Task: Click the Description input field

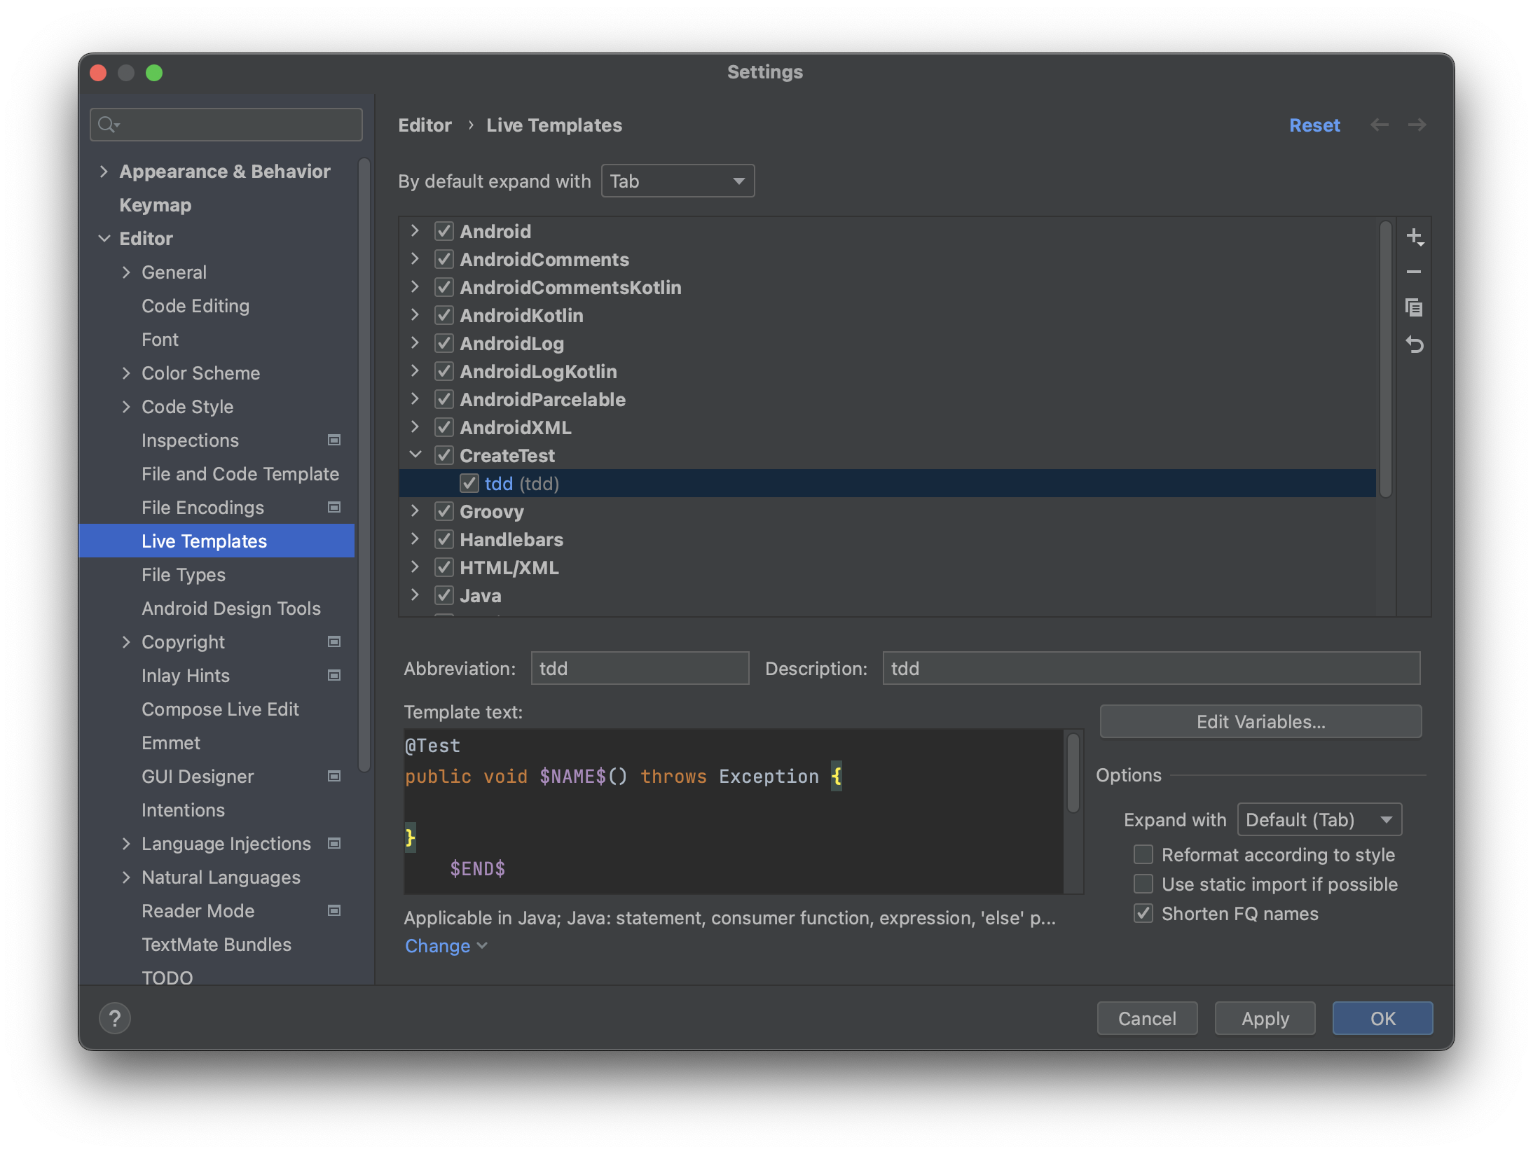Action: [x=1151, y=668]
